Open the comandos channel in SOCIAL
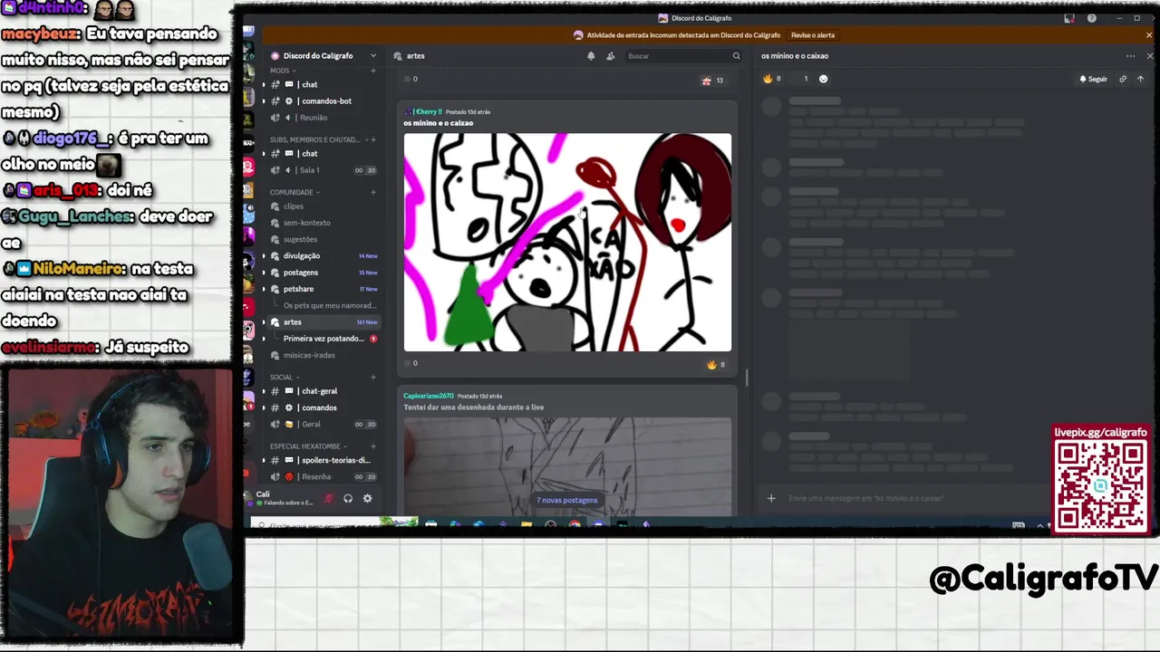This screenshot has width=1160, height=652. [321, 407]
